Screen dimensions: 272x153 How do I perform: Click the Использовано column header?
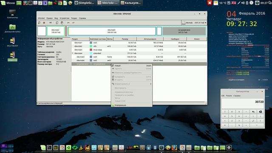(x=150, y=39)
